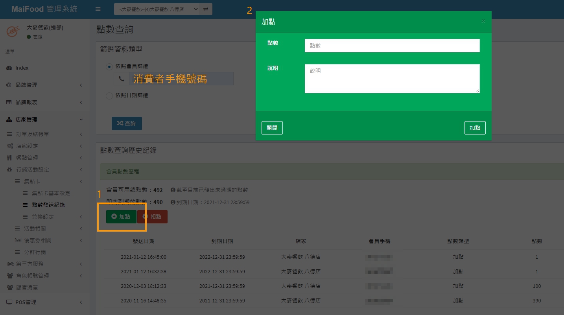Open Index dashboard in sidebar

[x=22, y=68]
